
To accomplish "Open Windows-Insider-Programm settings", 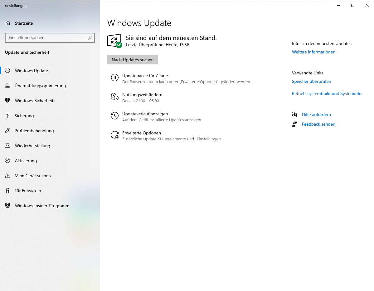I will (50, 205).
